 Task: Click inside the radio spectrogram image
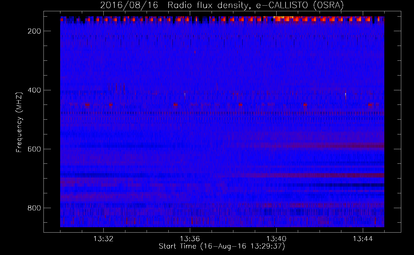222,122
